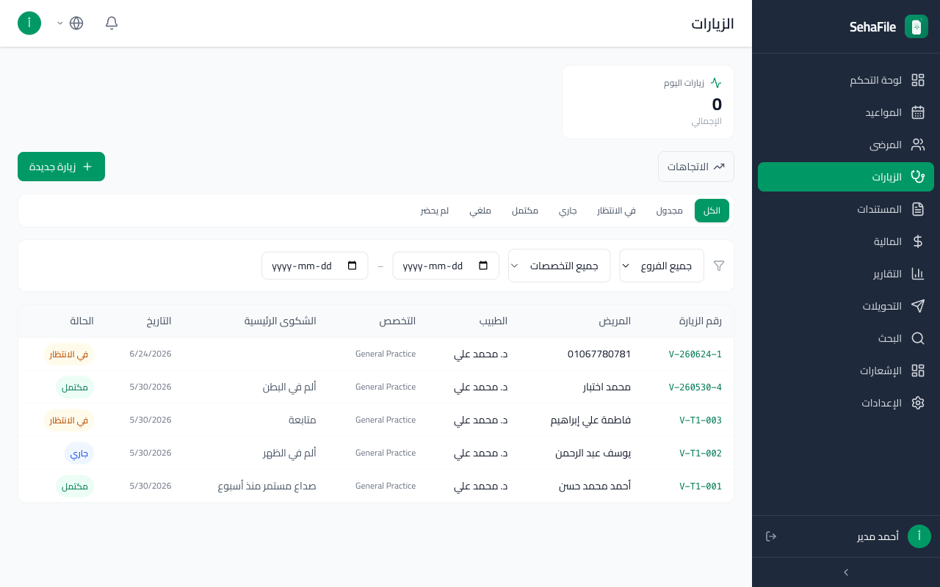The height and width of the screenshot is (587, 940).
Task: Click the filter funnel icon
Action: (719, 266)
